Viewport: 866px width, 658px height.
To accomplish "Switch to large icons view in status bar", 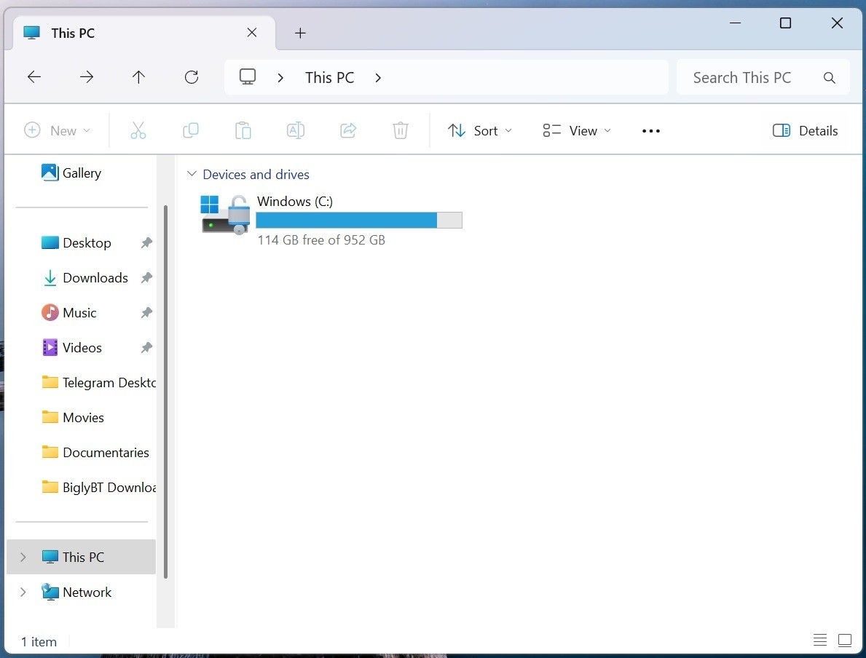I will (844, 641).
